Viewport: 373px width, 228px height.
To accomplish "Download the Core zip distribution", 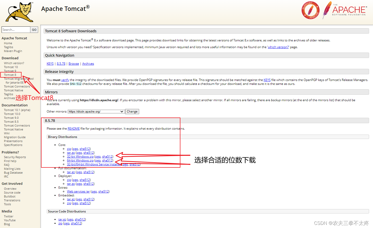I will coord(69,149).
